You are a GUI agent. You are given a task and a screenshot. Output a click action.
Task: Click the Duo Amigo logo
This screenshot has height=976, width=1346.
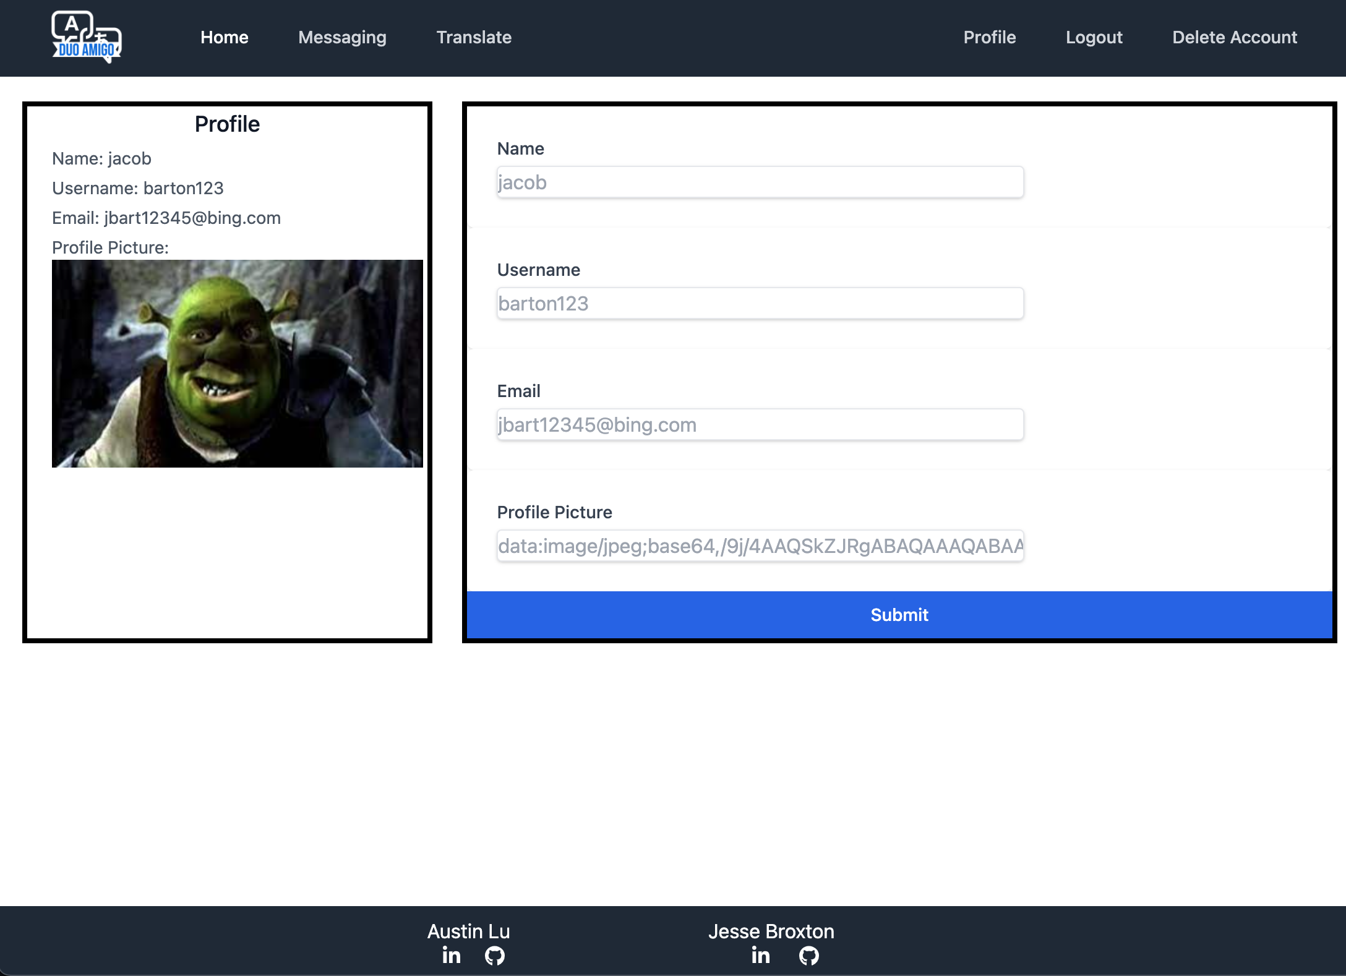click(x=87, y=37)
